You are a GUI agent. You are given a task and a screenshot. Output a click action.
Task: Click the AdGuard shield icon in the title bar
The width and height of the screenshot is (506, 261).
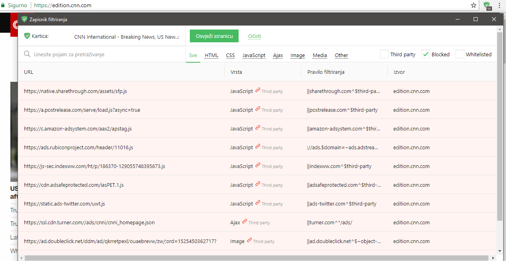pyautogui.click(x=24, y=19)
